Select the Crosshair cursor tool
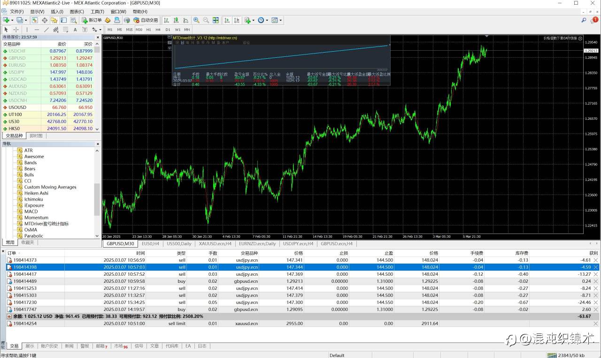Image resolution: width=601 pixels, height=358 pixels. [x=15, y=30]
